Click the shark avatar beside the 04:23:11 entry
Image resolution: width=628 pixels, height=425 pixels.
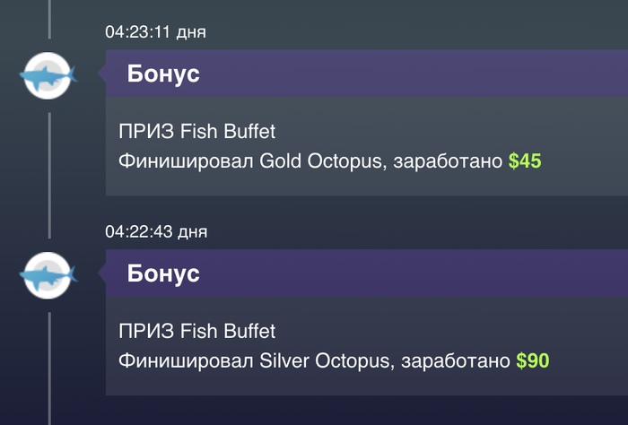[48, 75]
